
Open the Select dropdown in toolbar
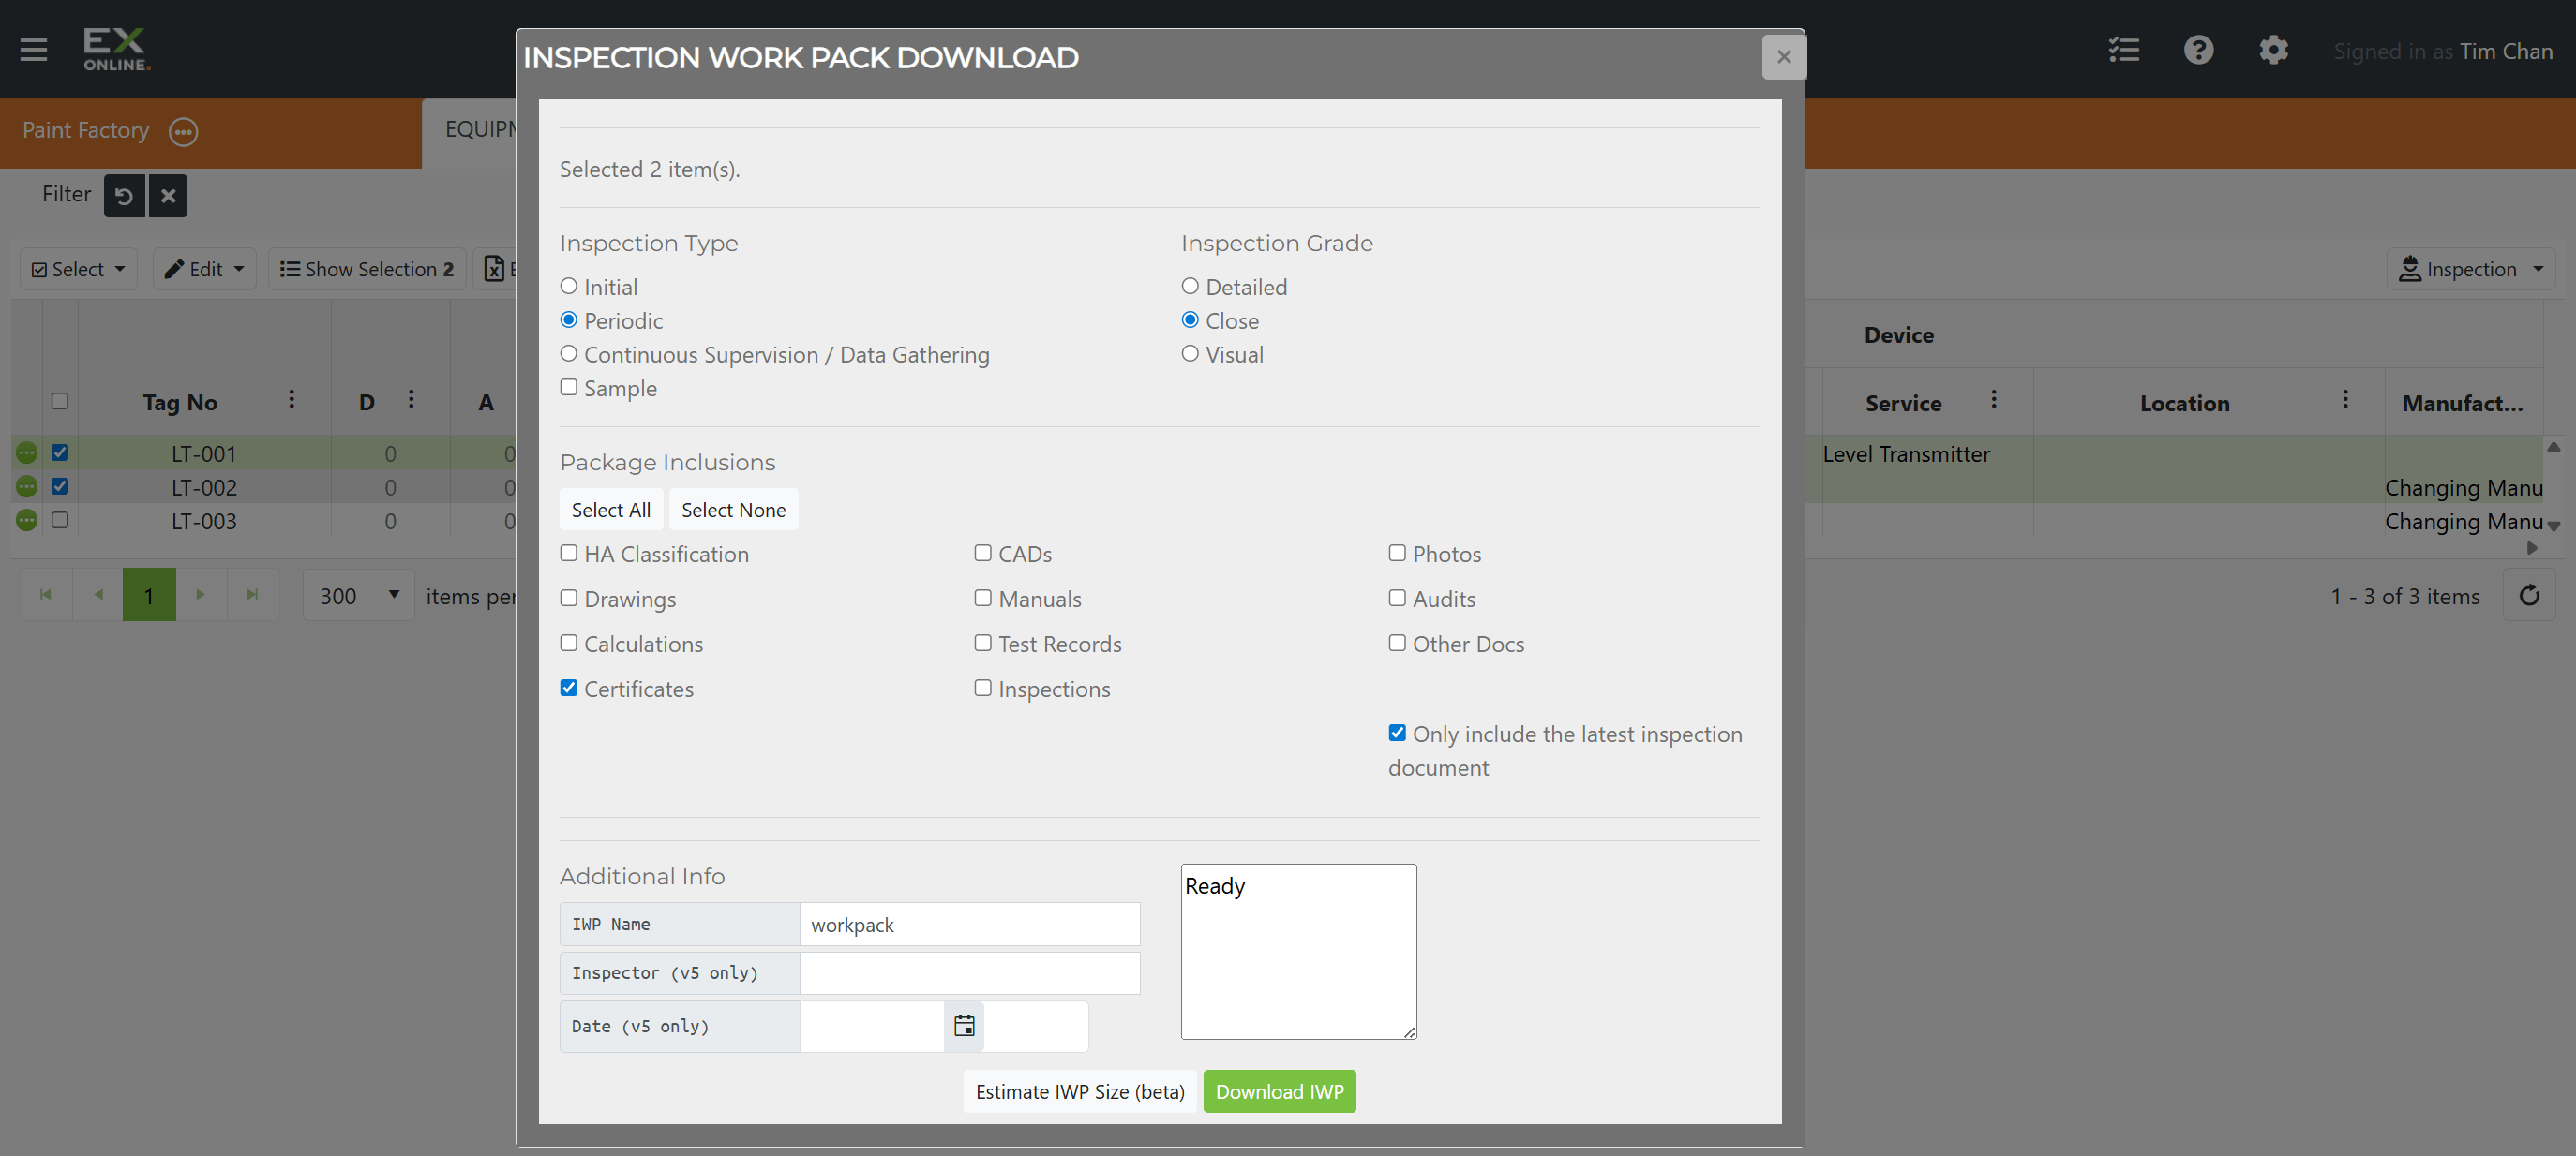click(79, 269)
